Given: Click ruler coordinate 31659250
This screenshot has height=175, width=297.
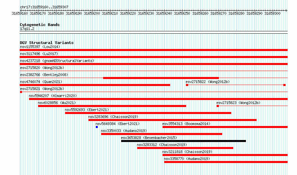Looking at the screenshot, I should (x=182, y=13).
